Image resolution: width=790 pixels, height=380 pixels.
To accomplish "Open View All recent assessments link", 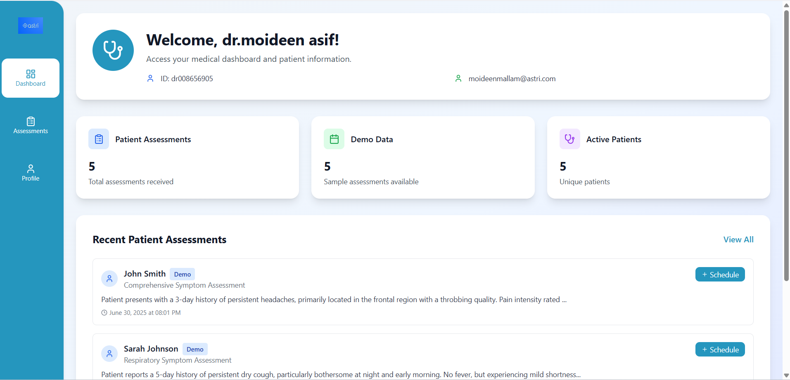I will click(738, 239).
